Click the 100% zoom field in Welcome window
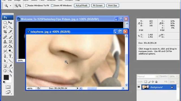This screenshot has height=101, width=181. (20, 61)
